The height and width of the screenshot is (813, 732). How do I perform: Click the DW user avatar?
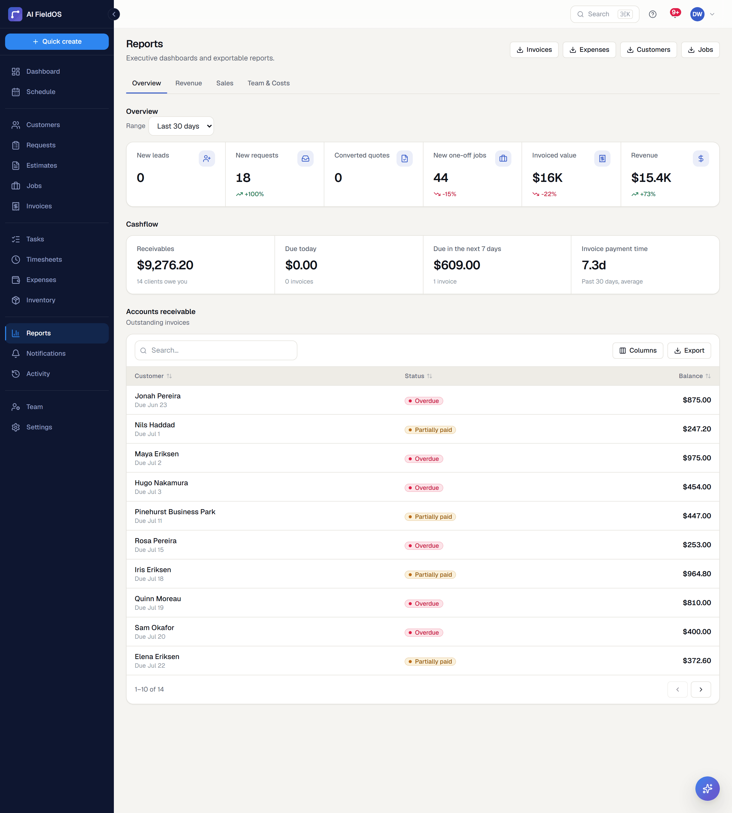(x=697, y=14)
